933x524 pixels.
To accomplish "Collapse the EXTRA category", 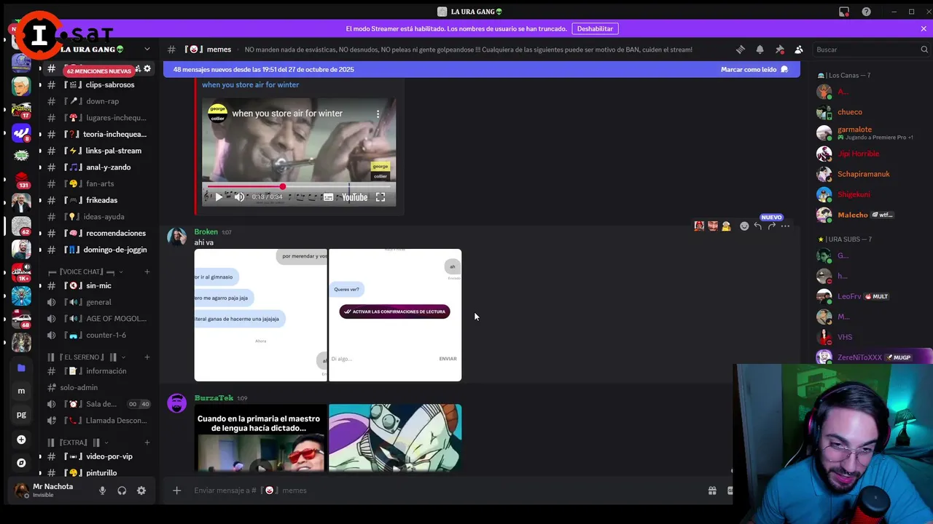I will tap(78, 442).
